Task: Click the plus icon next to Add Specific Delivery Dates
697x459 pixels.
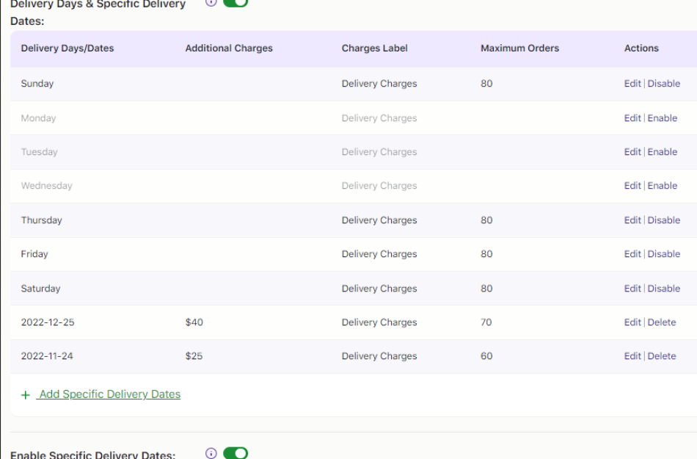Action: click(x=24, y=394)
